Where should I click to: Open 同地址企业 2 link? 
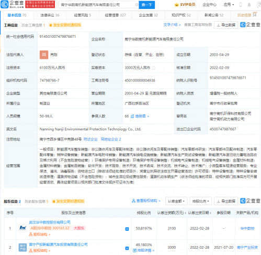pyautogui.click(x=111, y=140)
